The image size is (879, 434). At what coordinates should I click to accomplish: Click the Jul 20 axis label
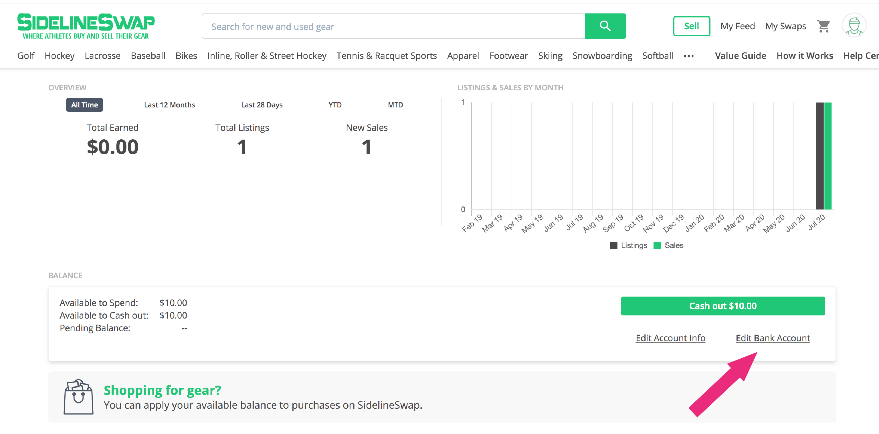pos(817,222)
